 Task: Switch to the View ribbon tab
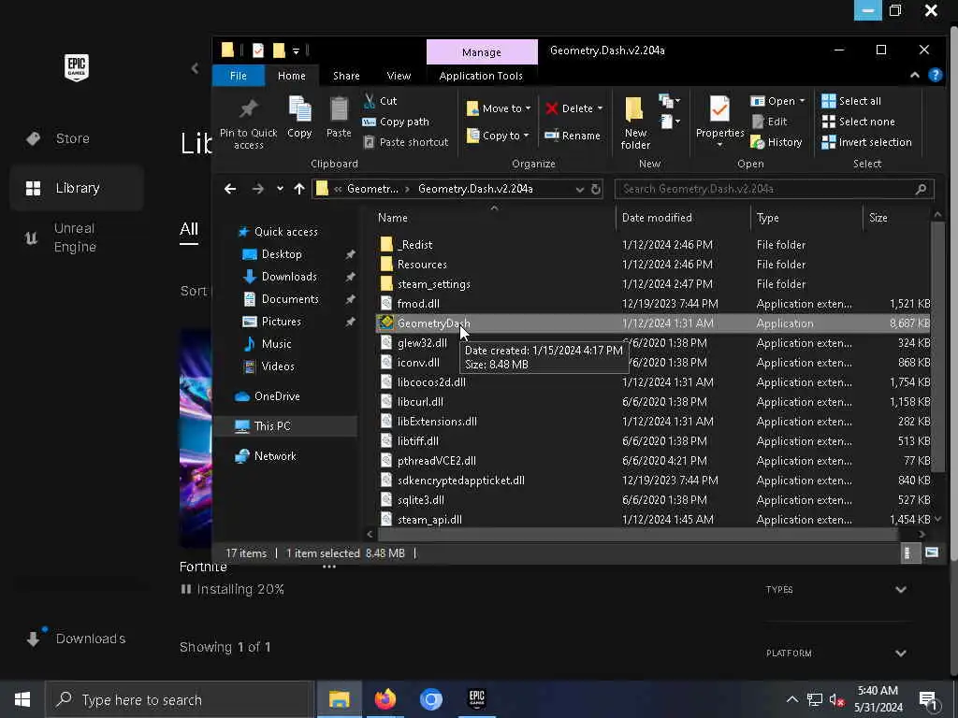click(399, 76)
